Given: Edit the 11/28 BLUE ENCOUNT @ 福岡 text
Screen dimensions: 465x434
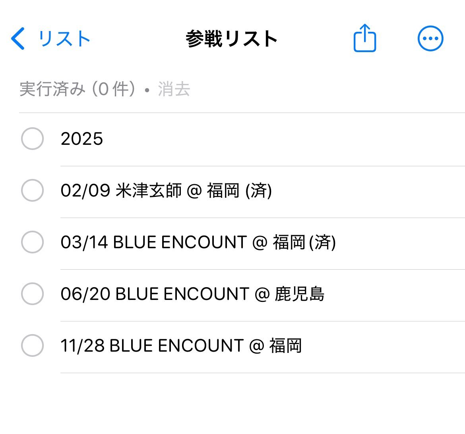Looking at the screenshot, I should 181,346.
